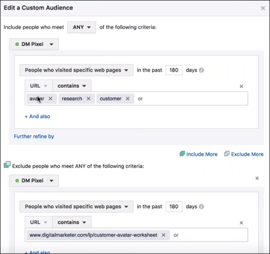Open the URL dropdown in the exclude section
Image resolution: width=270 pixels, height=254 pixels.
(x=39, y=222)
